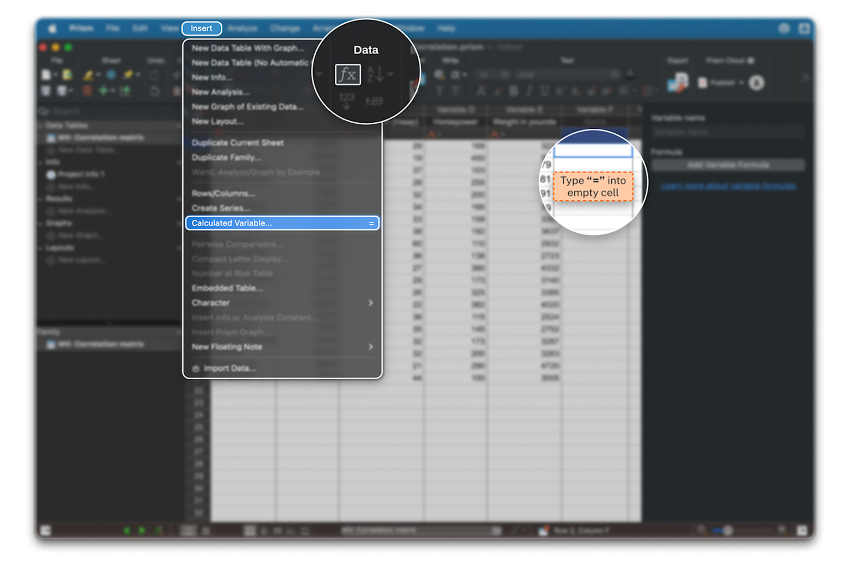Image resolution: width=852 pixels, height=587 pixels.
Task: Select New Graph of Existing Data
Action: (x=247, y=107)
